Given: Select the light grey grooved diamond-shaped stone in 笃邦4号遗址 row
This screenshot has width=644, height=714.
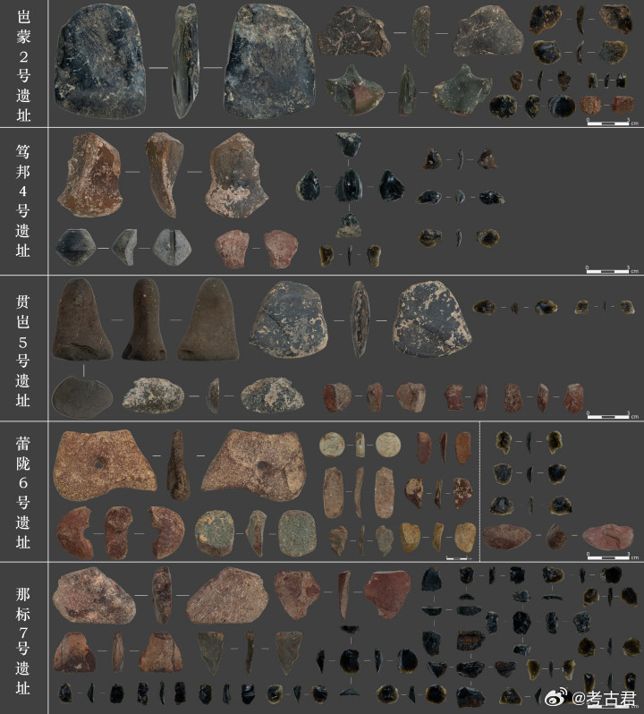Looking at the screenshot, I should [x=172, y=247].
